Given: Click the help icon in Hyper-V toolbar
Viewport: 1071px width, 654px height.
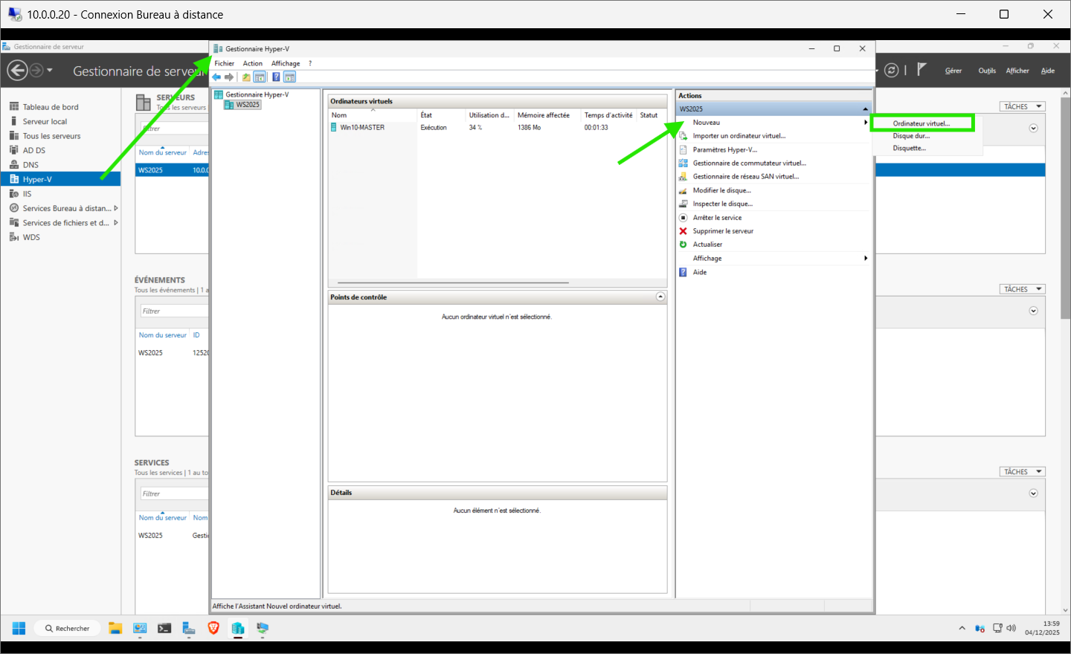Looking at the screenshot, I should coord(276,77).
